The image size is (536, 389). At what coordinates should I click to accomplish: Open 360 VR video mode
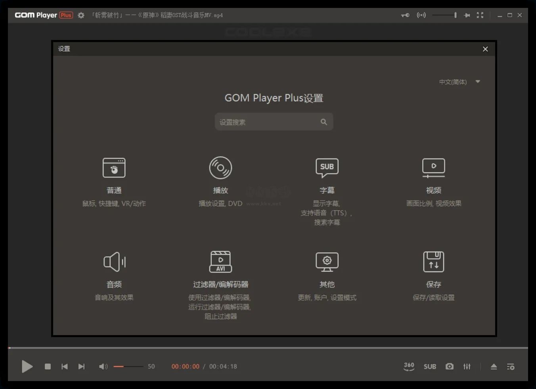(409, 366)
